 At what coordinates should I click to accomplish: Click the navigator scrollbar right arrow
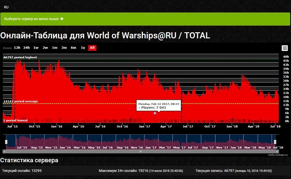(277, 151)
